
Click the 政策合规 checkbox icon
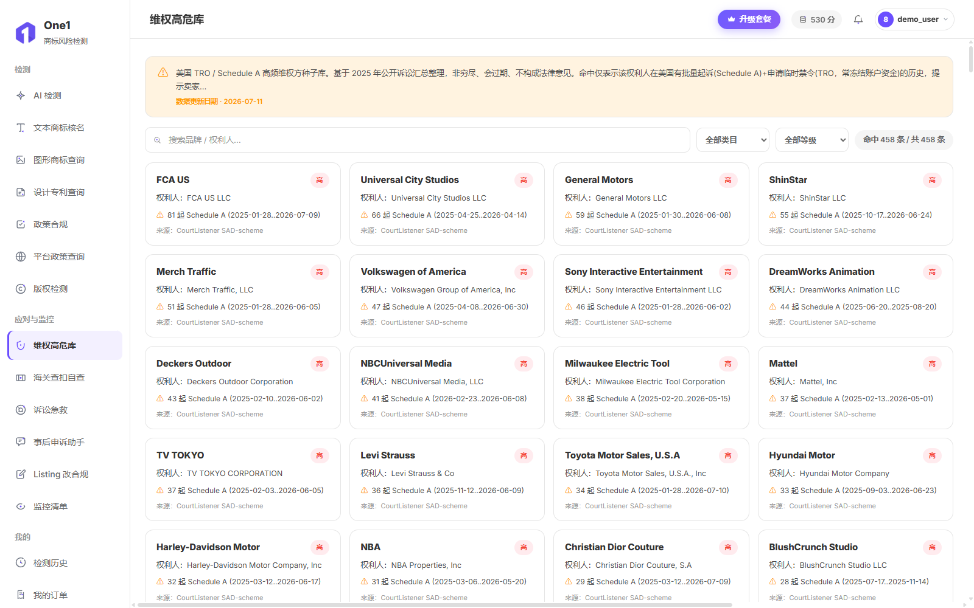(x=21, y=224)
